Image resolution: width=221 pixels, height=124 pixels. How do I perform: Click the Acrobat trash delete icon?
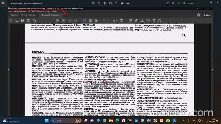(154, 21)
